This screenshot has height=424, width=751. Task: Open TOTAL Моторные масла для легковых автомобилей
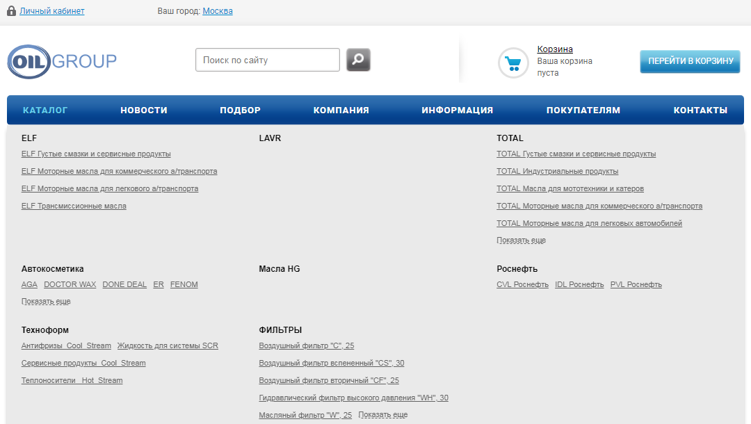click(x=589, y=223)
